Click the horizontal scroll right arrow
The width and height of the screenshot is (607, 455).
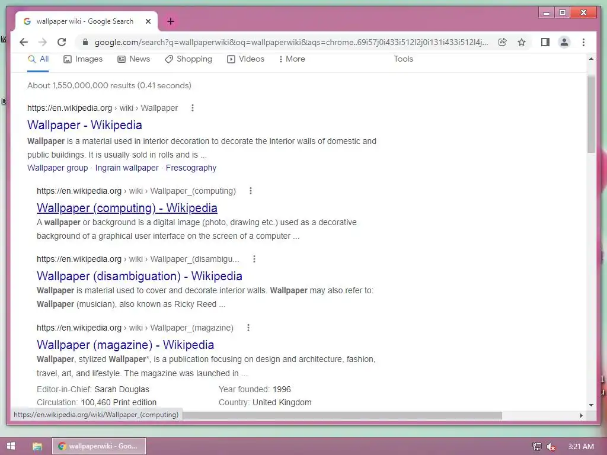click(x=581, y=415)
